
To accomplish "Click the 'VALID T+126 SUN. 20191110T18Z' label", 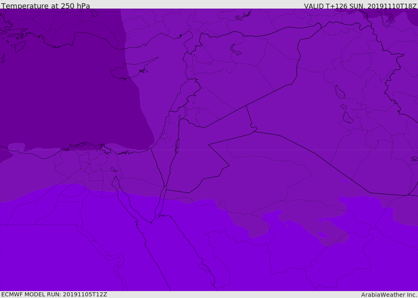I will [360, 6].
